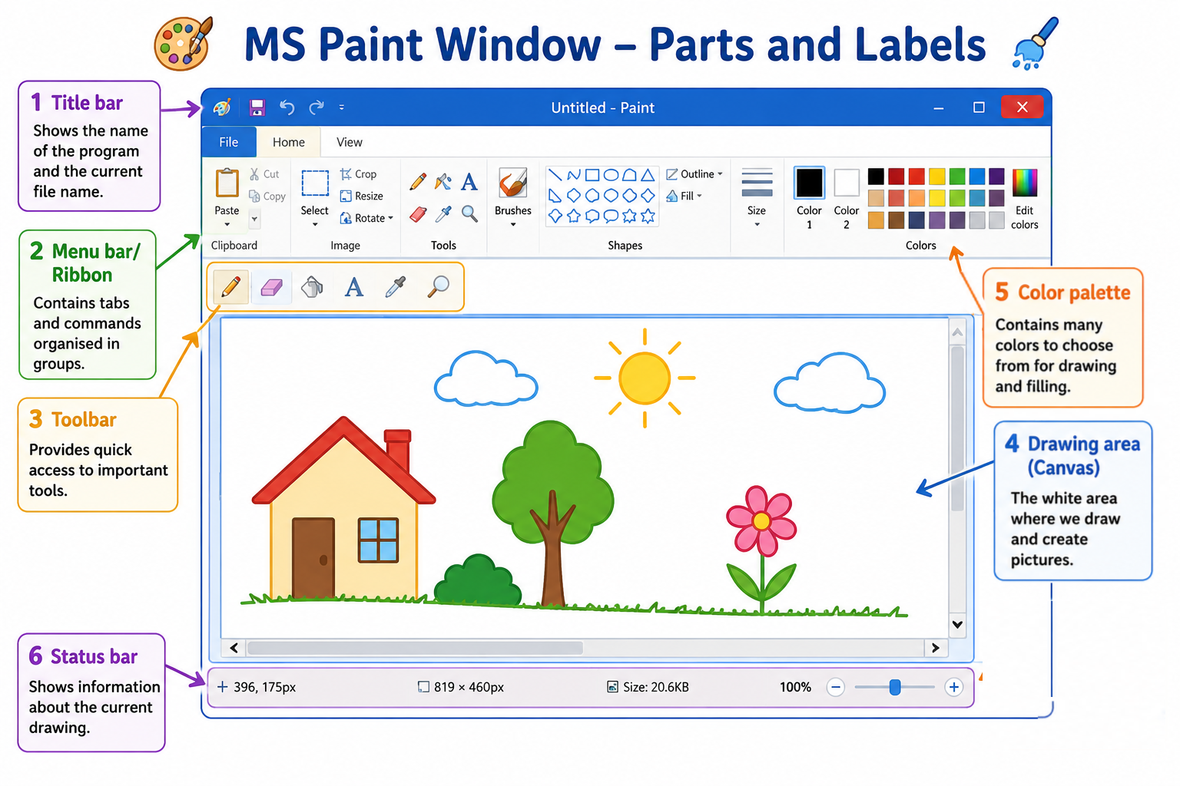Viewport: 1180px width, 786px height.
Task: Click the Brushes icon
Action: (512, 183)
